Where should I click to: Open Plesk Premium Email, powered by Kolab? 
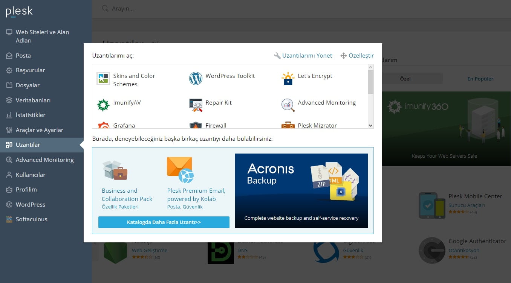(196, 195)
